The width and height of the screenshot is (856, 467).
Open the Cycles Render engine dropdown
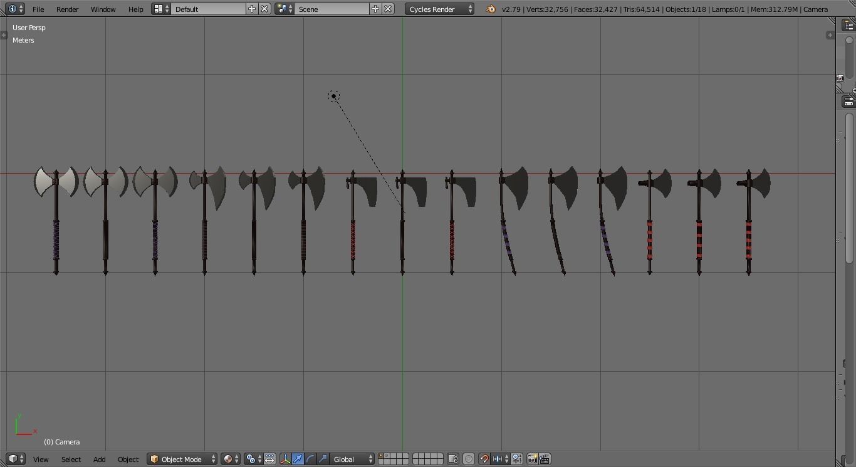(x=439, y=9)
